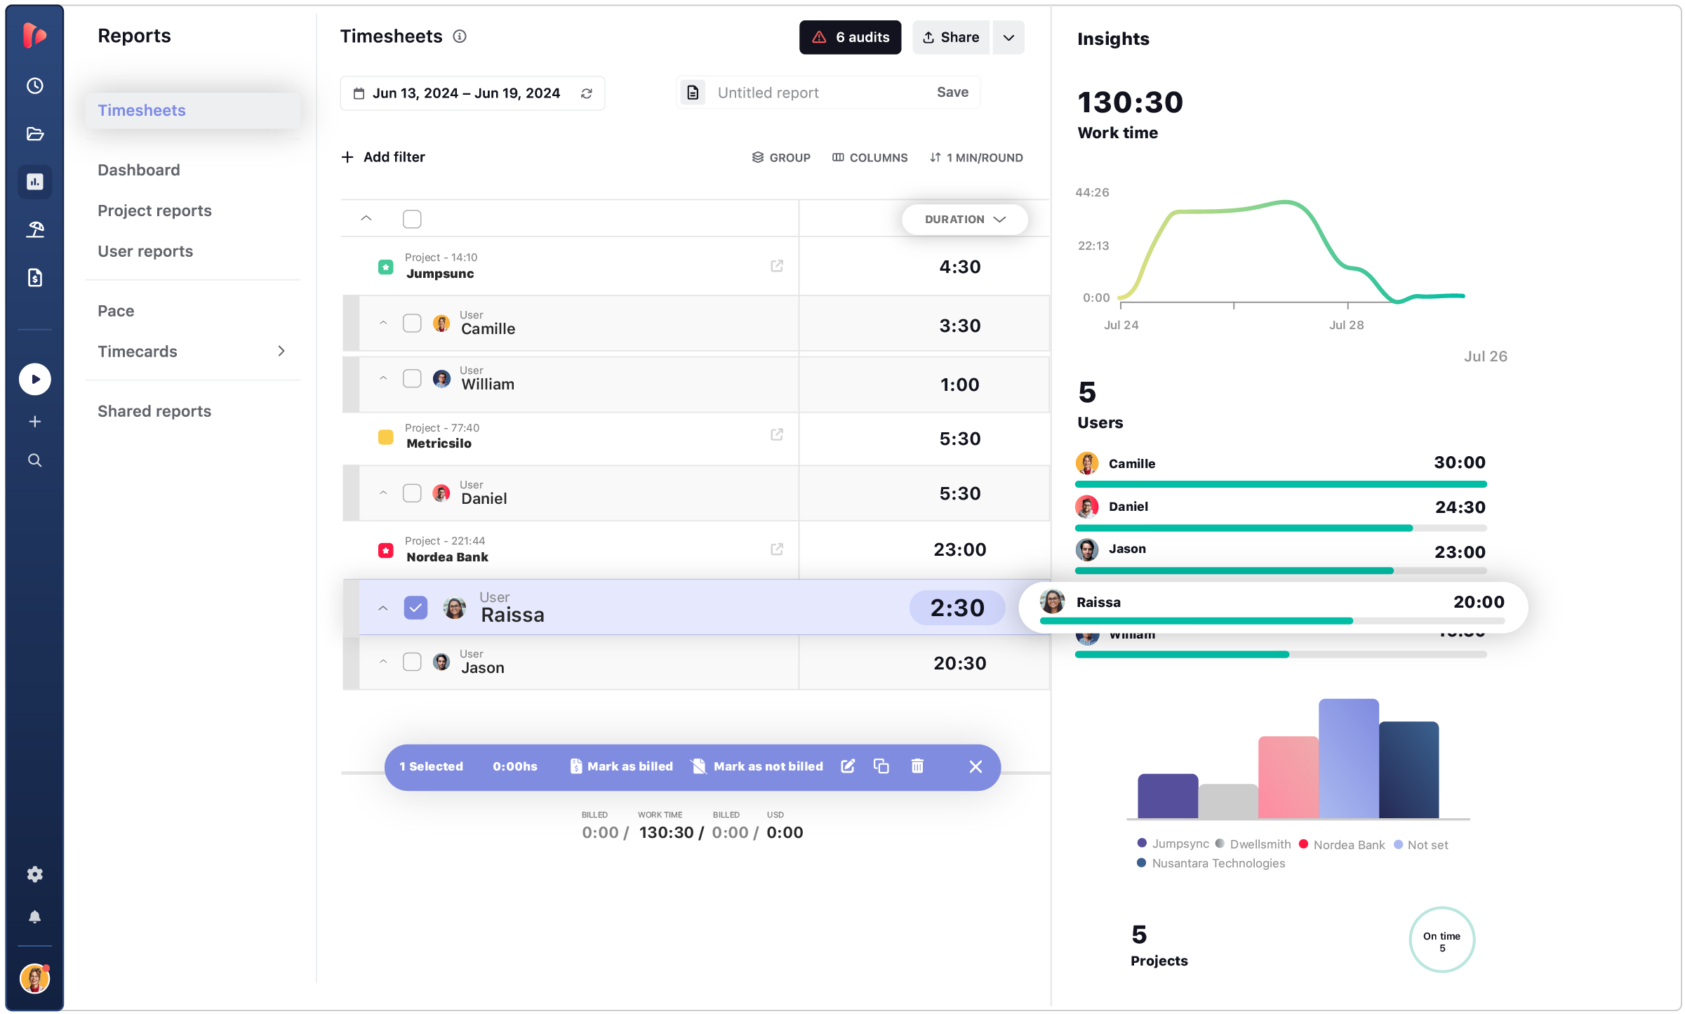The image size is (1685, 1014).
Task: Open the Projects folder icon in sidebar
Action: pyautogui.click(x=34, y=133)
